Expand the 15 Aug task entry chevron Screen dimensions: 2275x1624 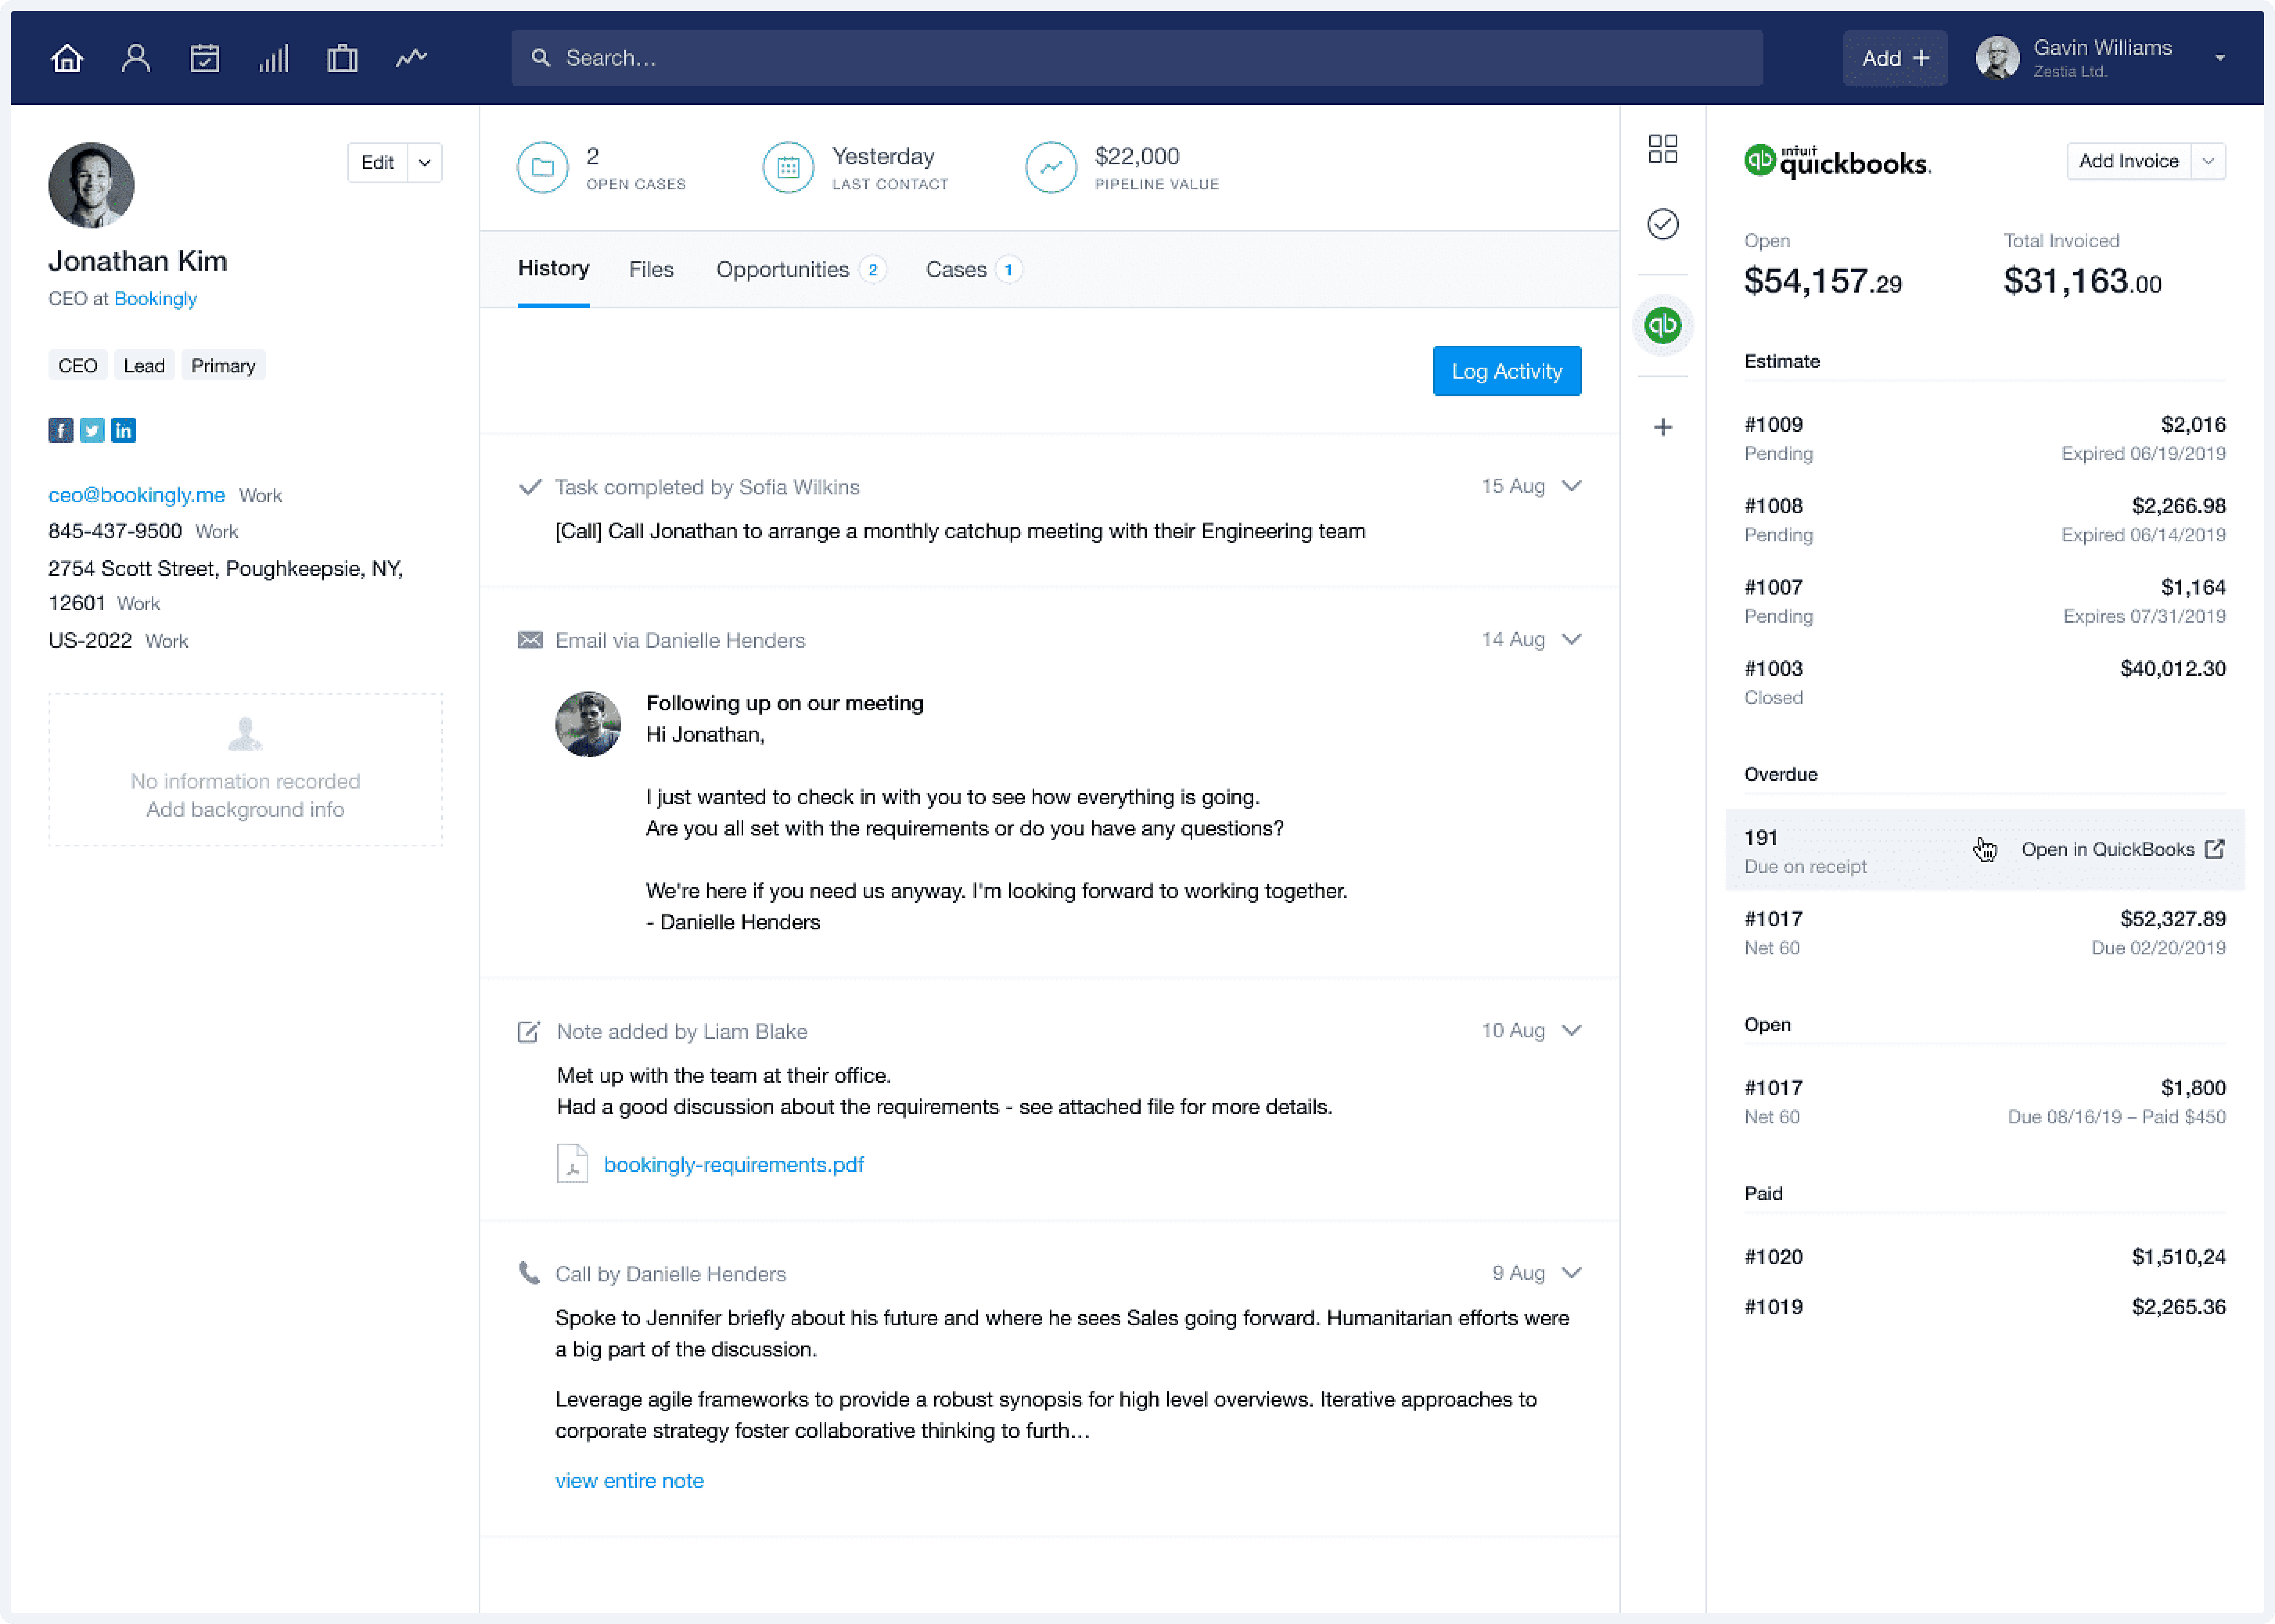tap(1572, 486)
